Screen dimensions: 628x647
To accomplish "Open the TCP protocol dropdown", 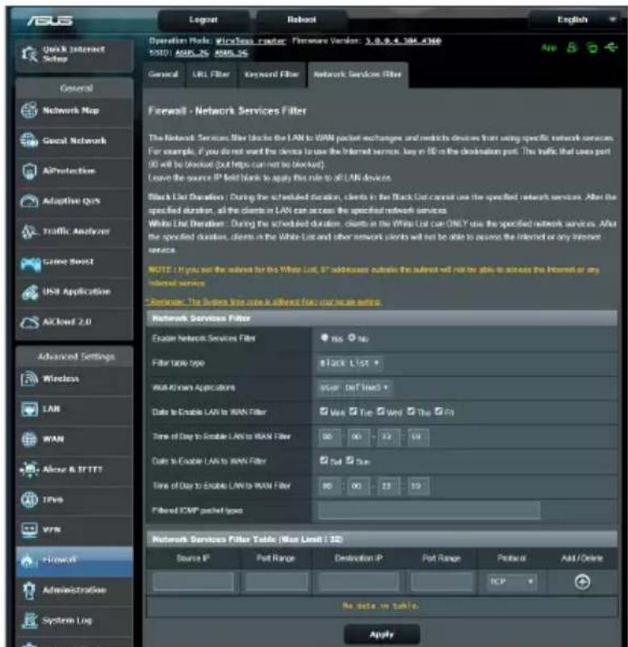I will coord(512,582).
